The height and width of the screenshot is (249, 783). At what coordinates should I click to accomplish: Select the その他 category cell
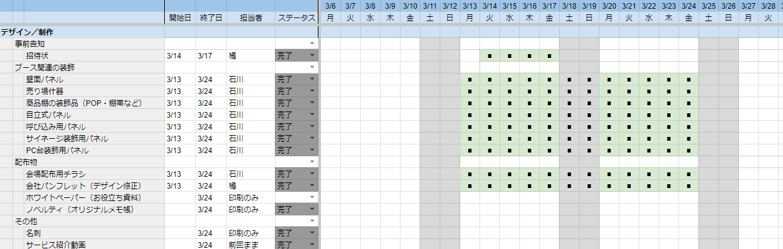[26, 222]
